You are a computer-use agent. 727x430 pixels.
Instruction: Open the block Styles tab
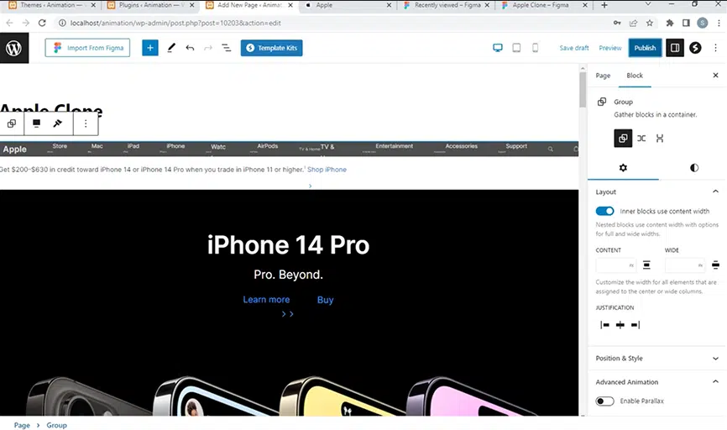click(x=693, y=168)
